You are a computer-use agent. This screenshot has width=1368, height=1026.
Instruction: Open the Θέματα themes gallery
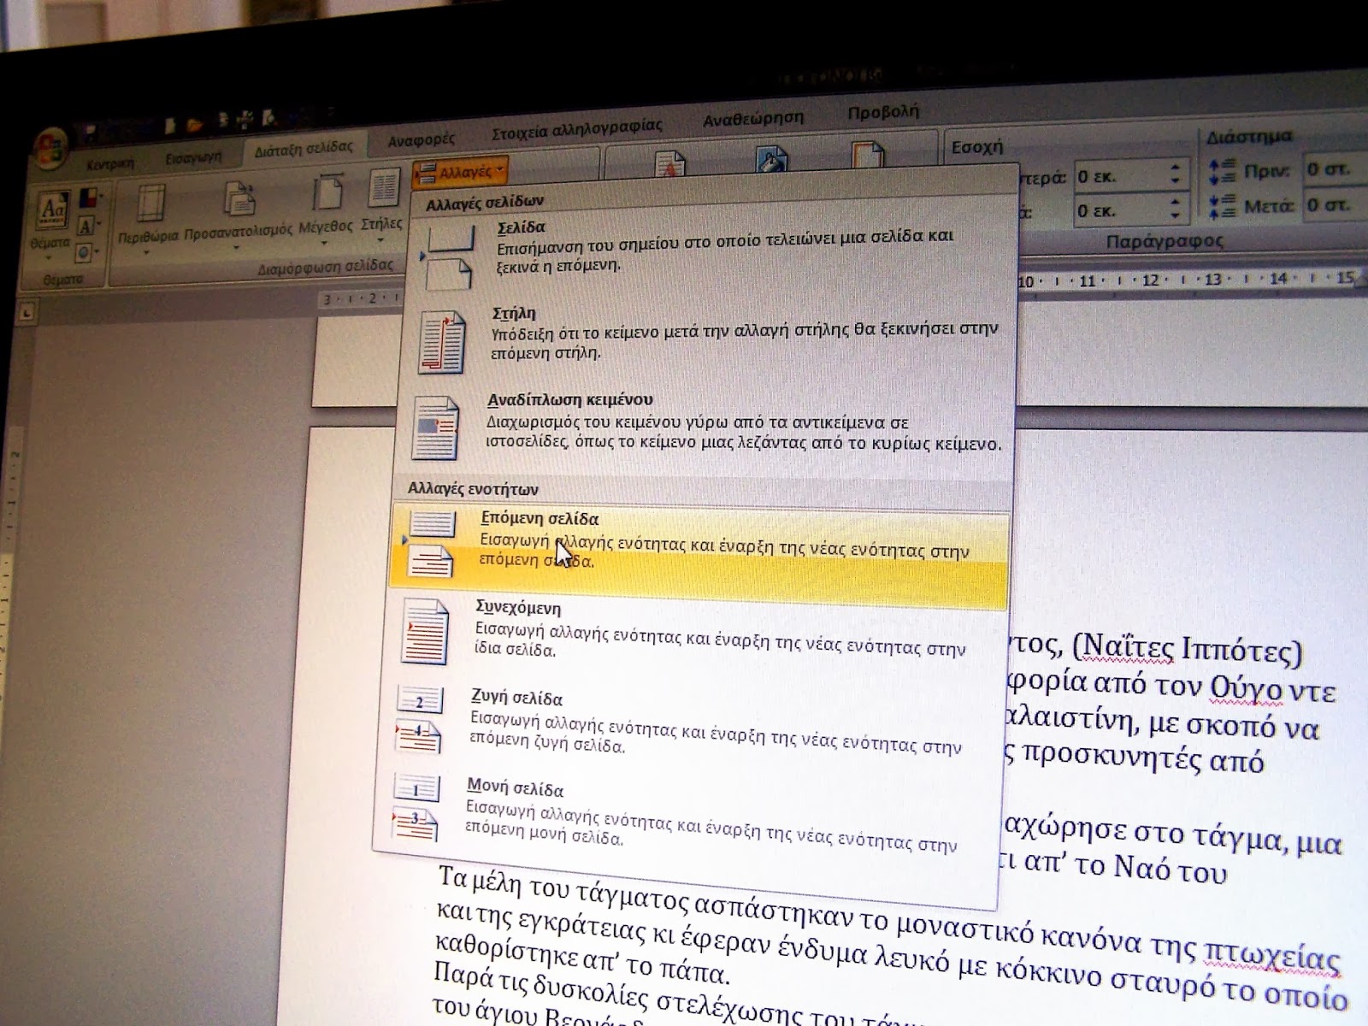pos(52,209)
